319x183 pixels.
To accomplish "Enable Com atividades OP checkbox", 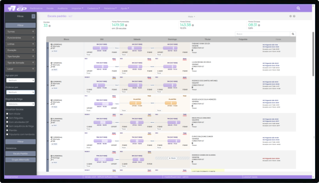I will 7,122.
